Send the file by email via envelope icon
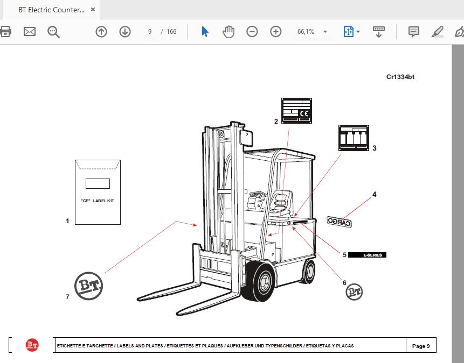The width and height of the screenshot is (464, 363). (x=30, y=31)
